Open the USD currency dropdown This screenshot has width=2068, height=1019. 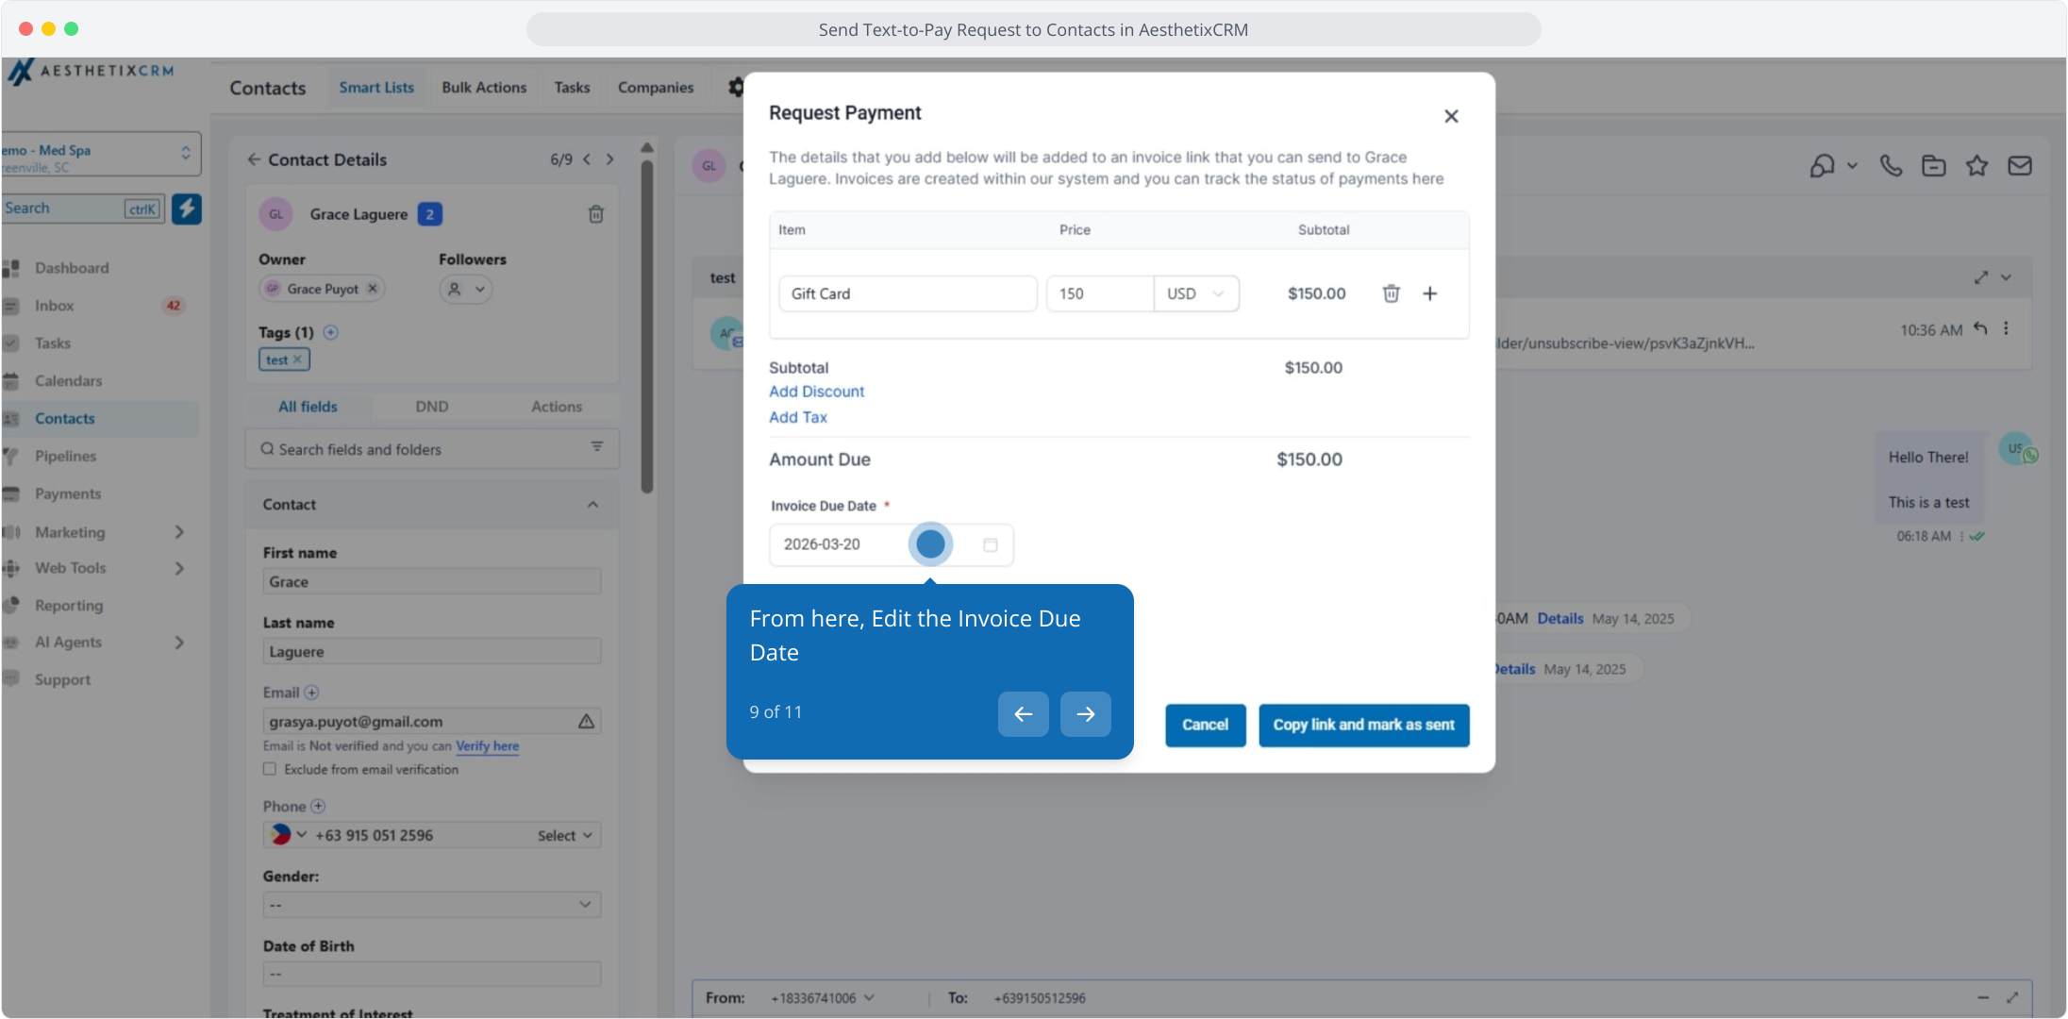(x=1195, y=293)
